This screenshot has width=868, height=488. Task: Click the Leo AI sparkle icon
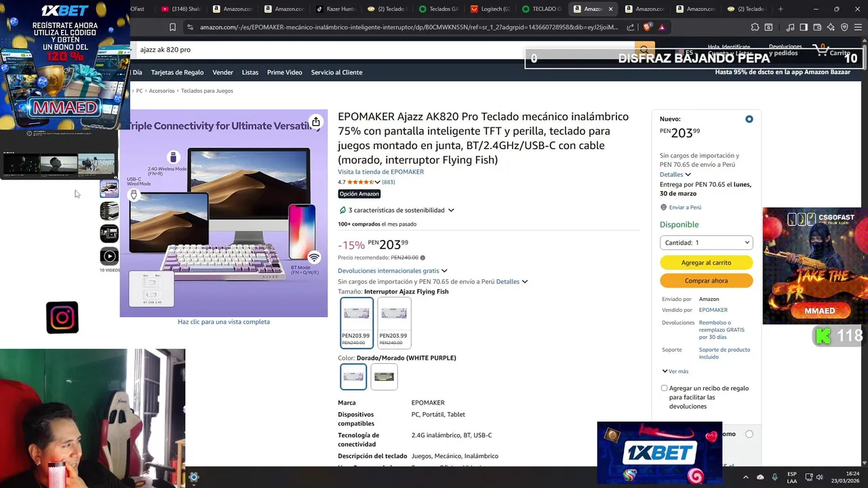click(x=831, y=27)
